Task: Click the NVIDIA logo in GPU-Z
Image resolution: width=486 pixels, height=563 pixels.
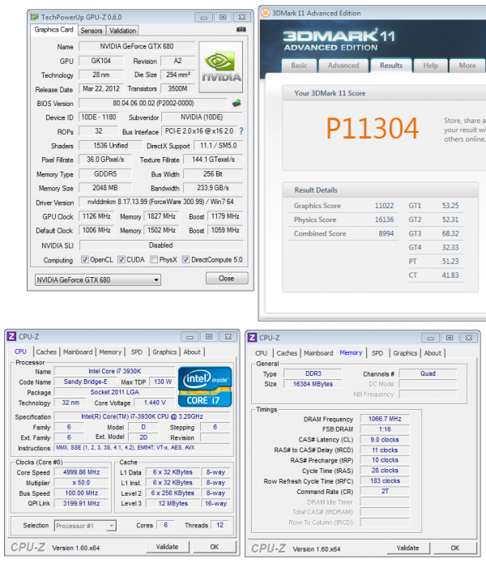Action: click(x=221, y=67)
